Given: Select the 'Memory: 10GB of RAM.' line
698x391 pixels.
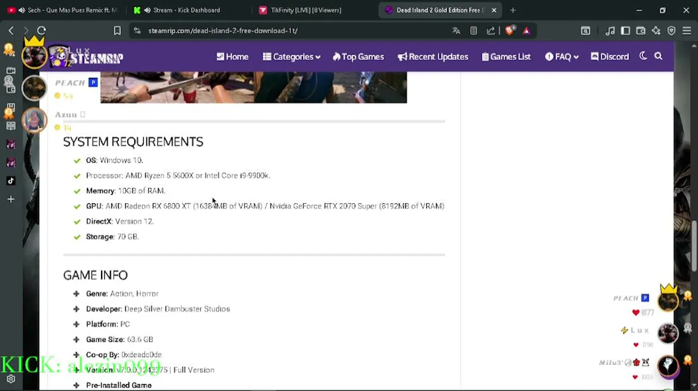Looking at the screenshot, I should pos(126,191).
